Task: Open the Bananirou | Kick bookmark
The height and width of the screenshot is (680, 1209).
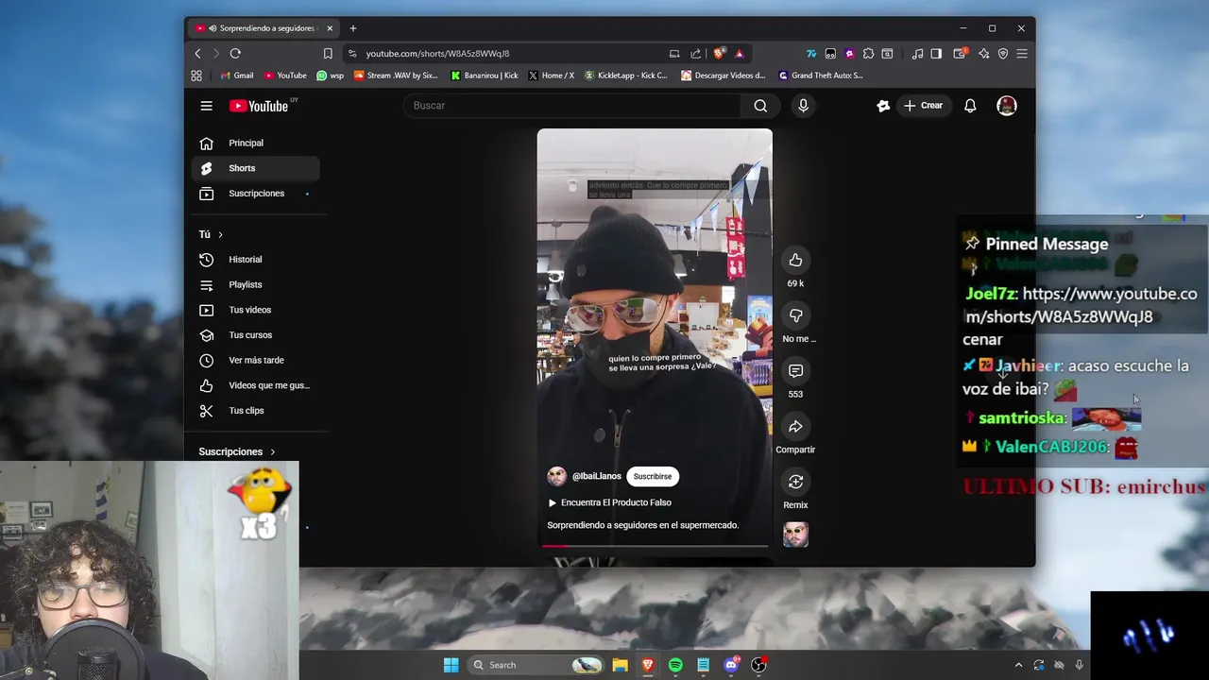Action: click(x=485, y=76)
